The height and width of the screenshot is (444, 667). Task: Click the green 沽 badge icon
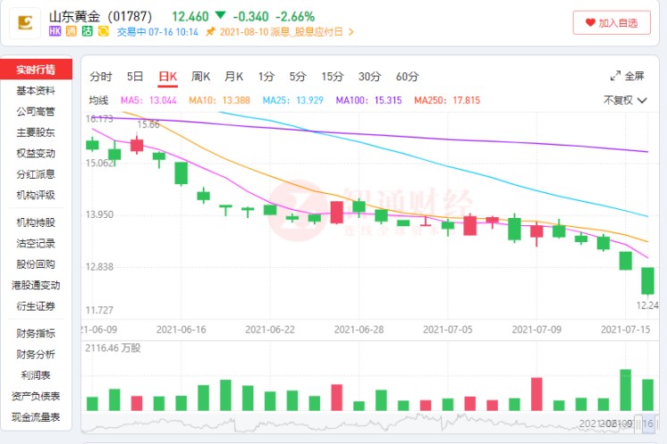pos(88,31)
